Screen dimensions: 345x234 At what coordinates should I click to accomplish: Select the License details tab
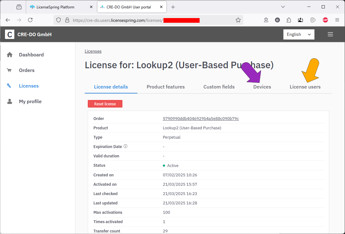111,87
